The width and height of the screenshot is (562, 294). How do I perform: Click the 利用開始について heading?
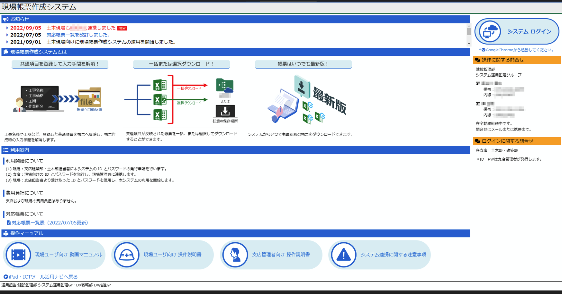coord(24,161)
